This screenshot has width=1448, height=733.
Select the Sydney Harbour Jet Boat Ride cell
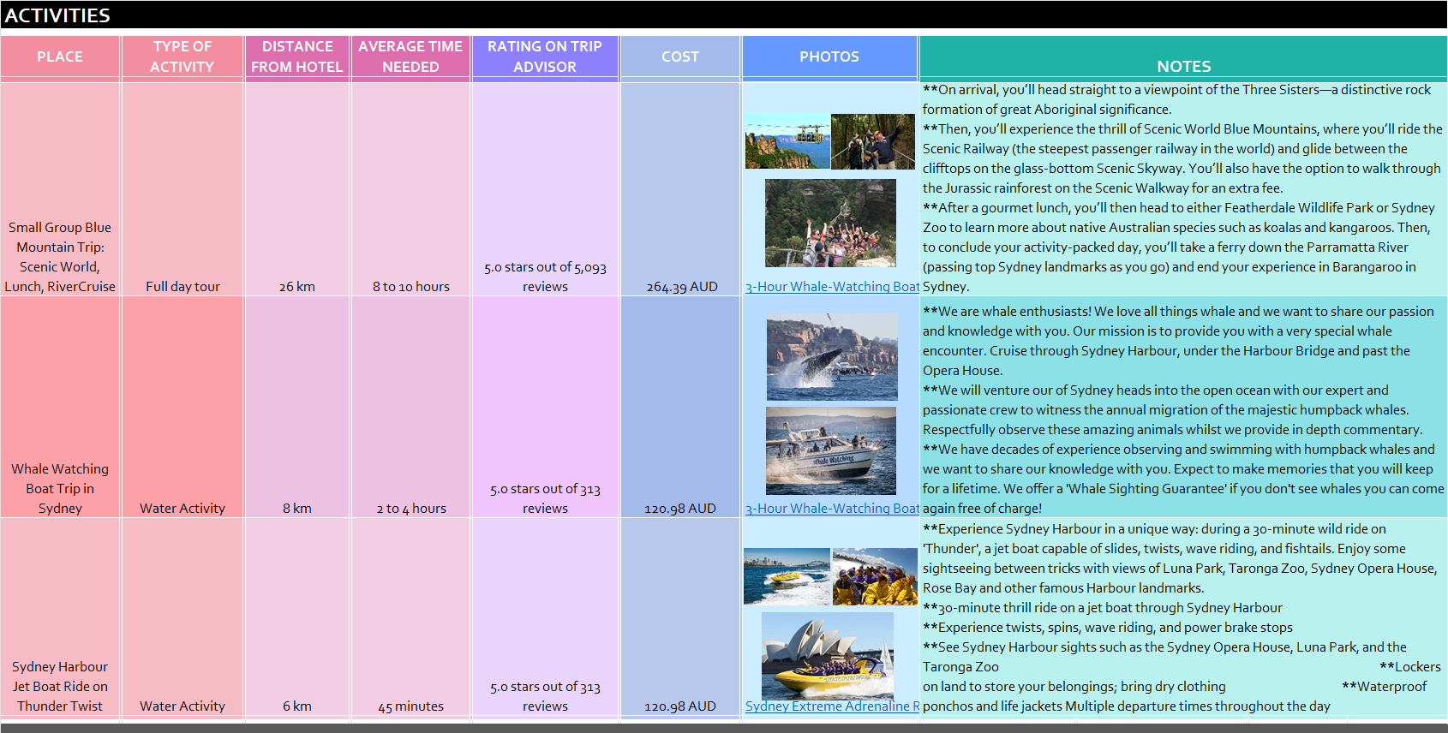(x=60, y=617)
